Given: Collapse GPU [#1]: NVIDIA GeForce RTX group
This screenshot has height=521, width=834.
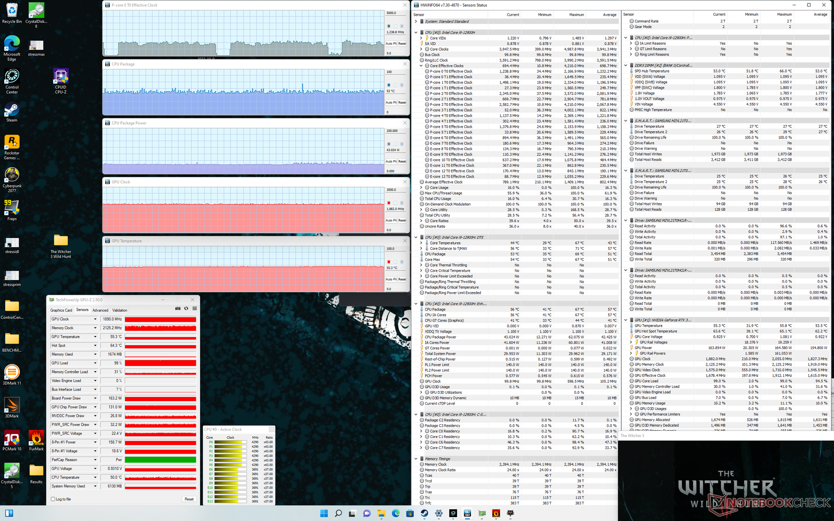Looking at the screenshot, I should (x=626, y=320).
